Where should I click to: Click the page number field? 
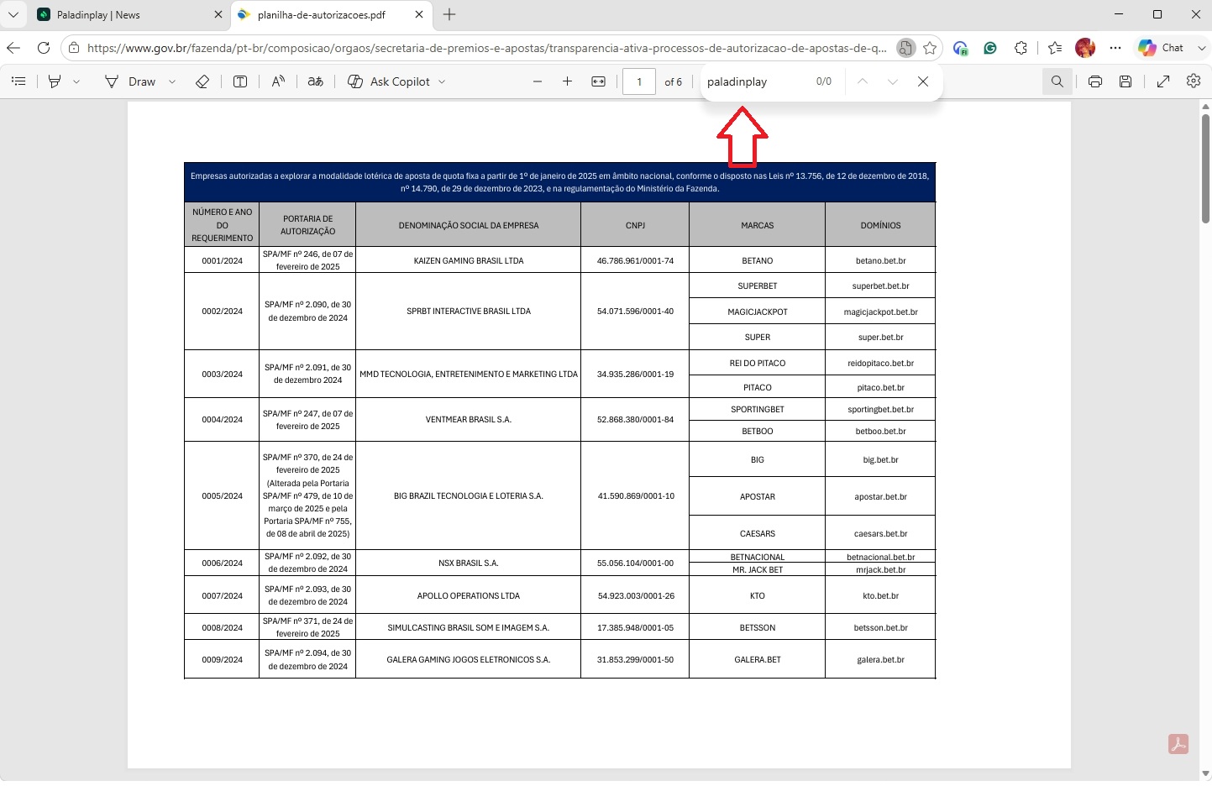(x=639, y=81)
